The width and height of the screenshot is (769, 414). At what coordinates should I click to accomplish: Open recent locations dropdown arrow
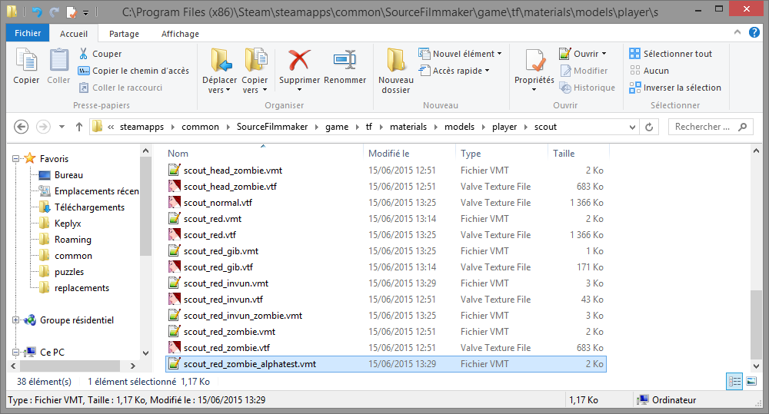click(62, 127)
